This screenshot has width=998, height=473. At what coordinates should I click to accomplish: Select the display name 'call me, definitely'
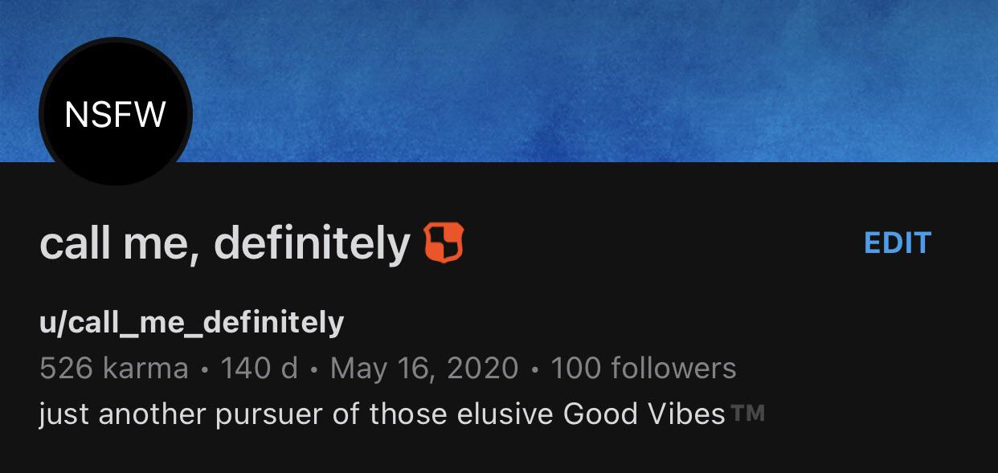click(225, 243)
